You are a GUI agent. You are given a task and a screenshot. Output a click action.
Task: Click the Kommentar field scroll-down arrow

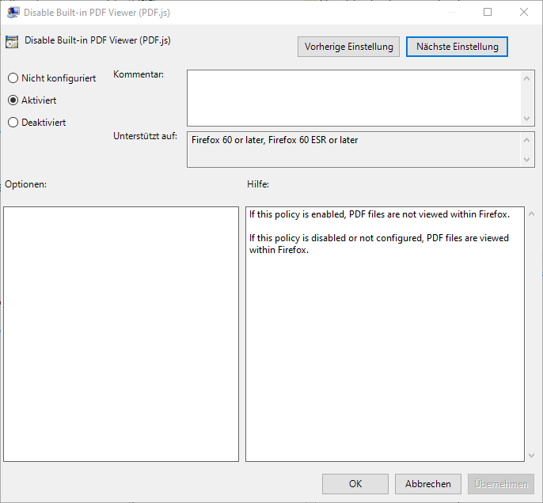(526, 119)
